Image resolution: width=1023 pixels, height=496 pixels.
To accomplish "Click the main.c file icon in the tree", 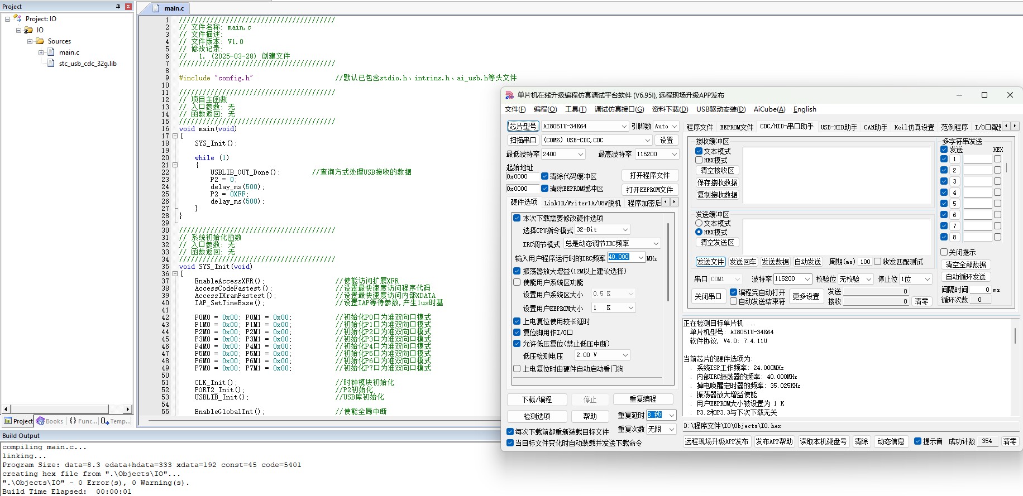I will tap(51, 52).
